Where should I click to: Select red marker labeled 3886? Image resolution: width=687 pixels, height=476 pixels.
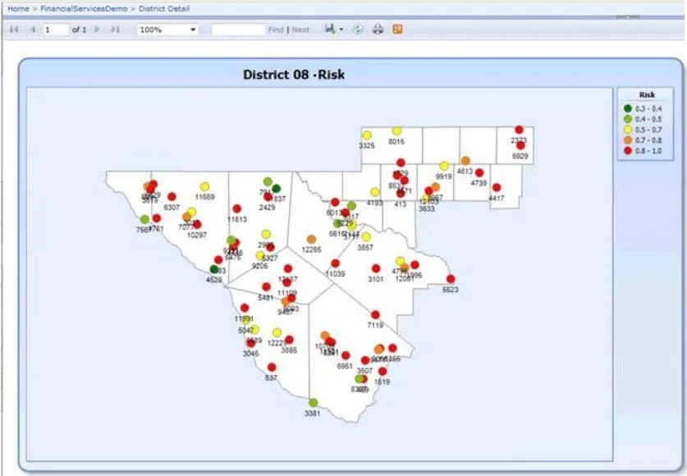click(x=289, y=340)
